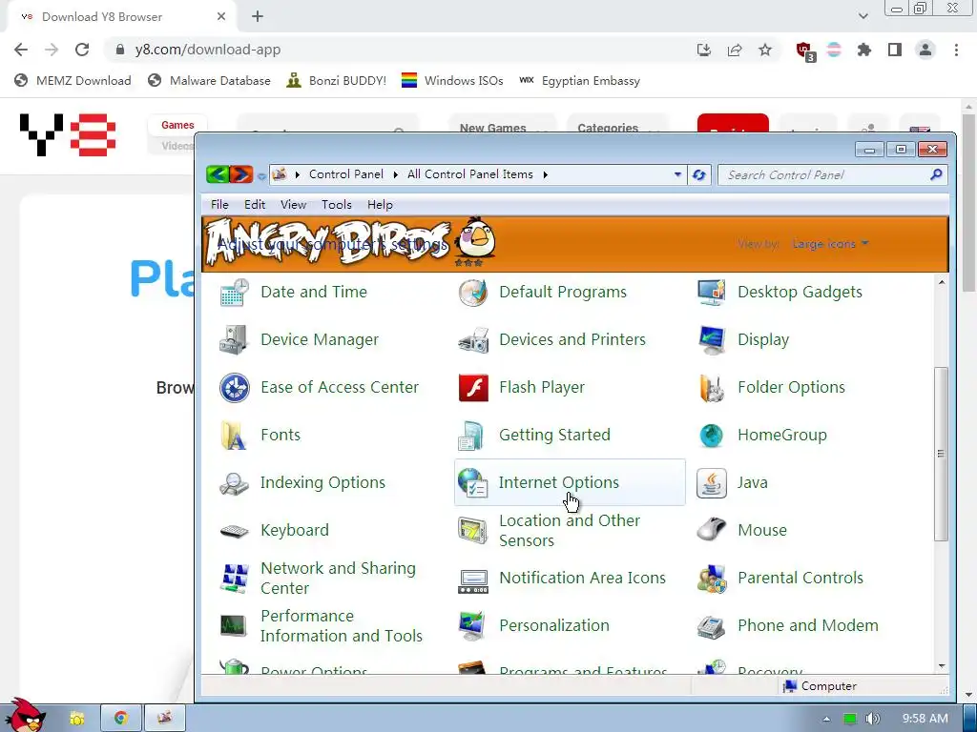Expand the address bar history dropdown arrow

pyautogui.click(x=678, y=175)
